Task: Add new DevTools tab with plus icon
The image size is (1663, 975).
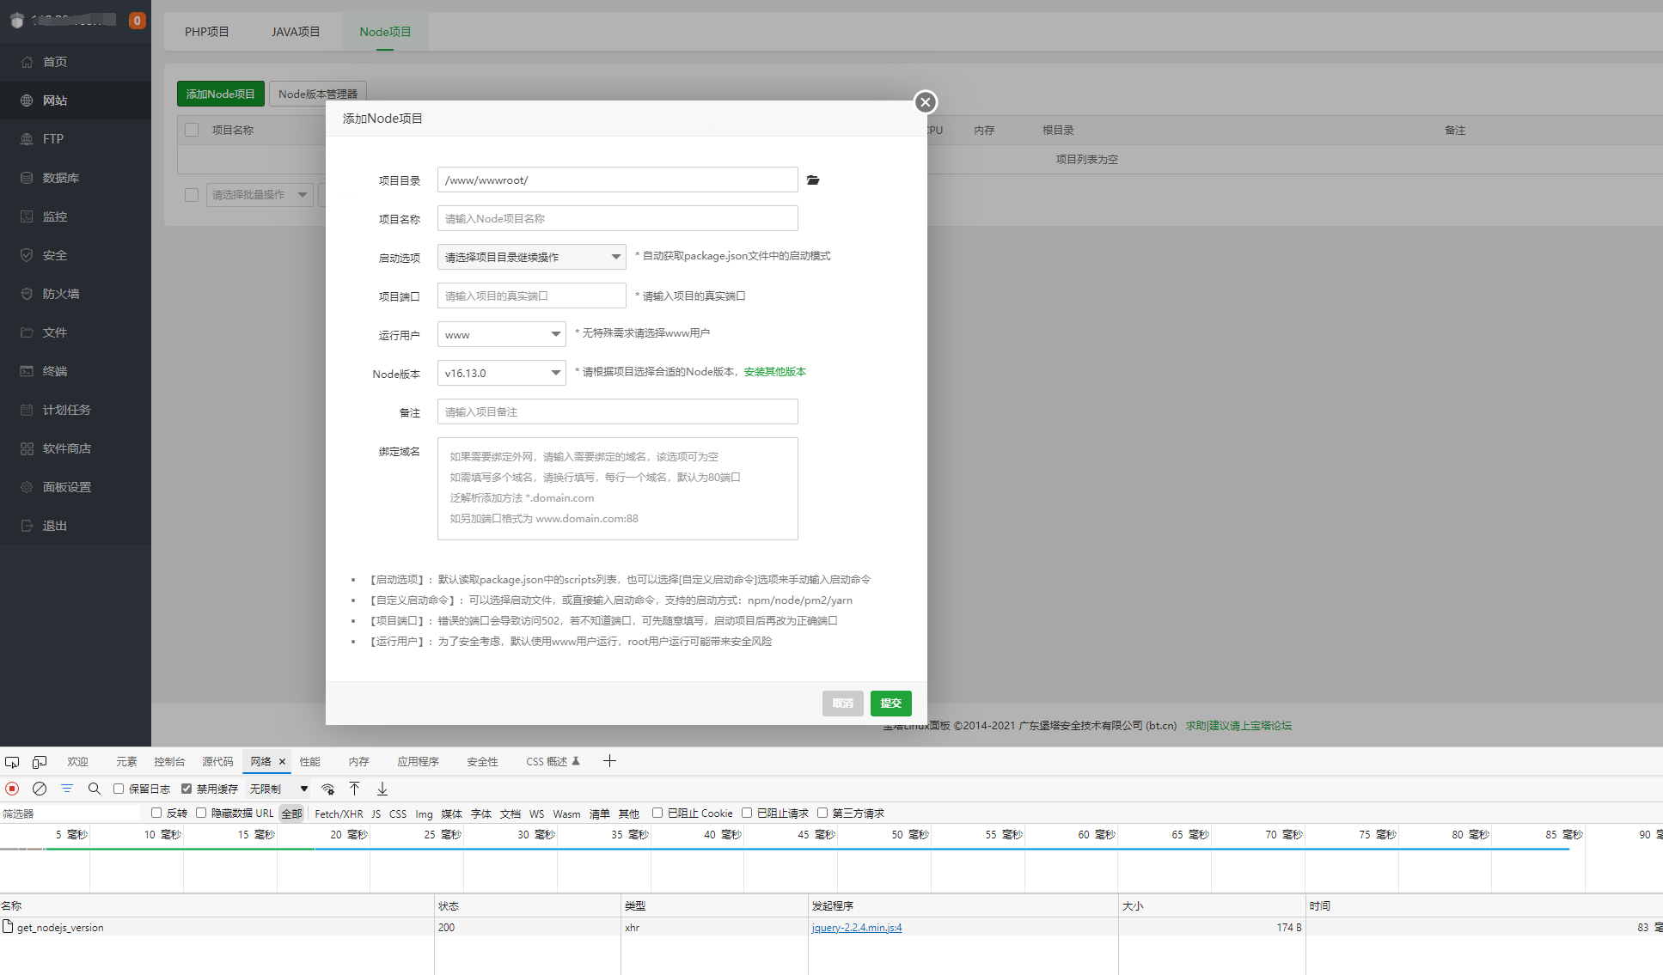Action: (609, 761)
